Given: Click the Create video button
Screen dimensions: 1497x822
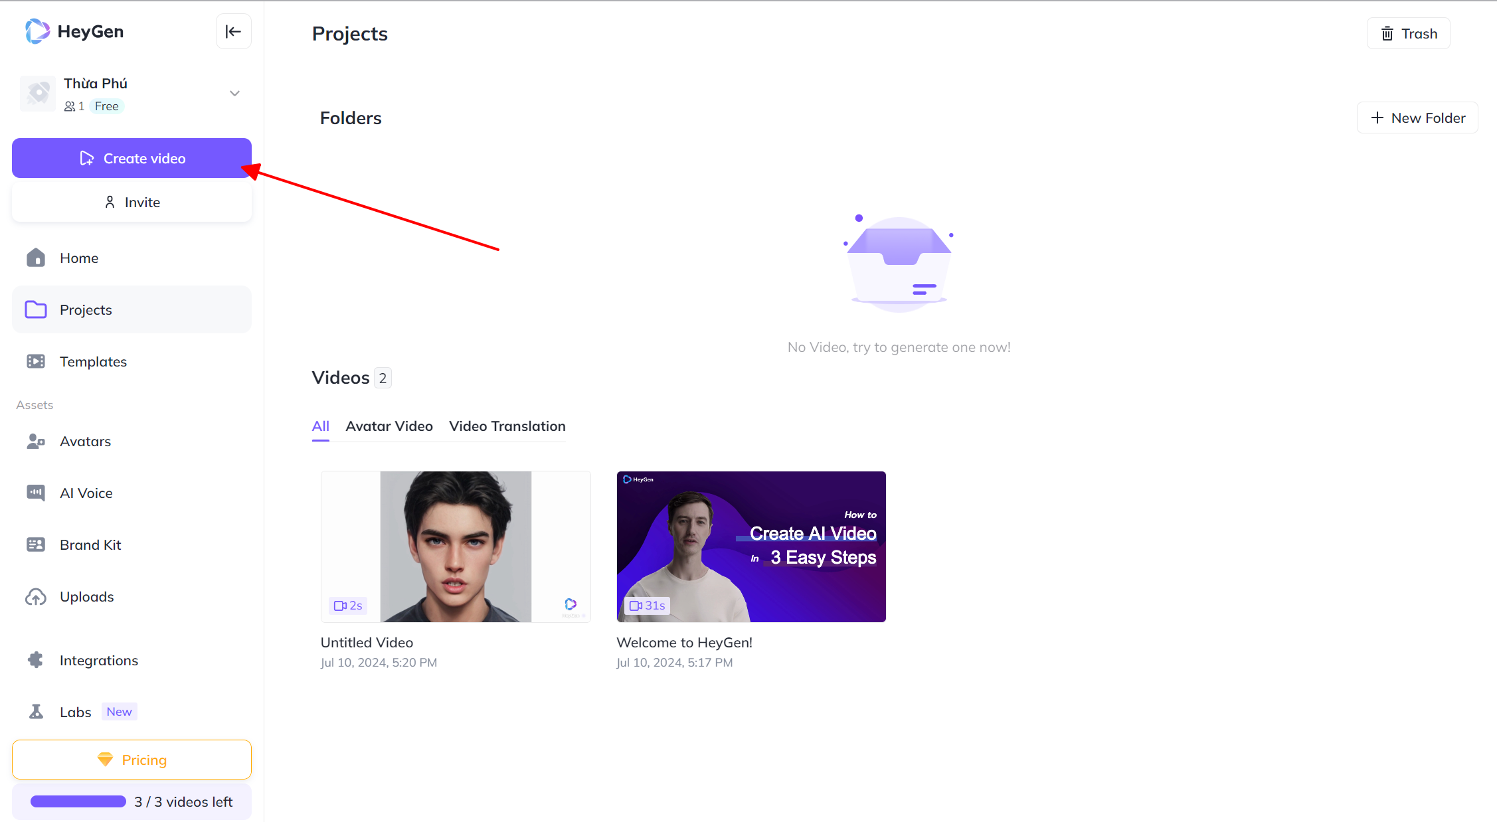Looking at the screenshot, I should tap(132, 158).
